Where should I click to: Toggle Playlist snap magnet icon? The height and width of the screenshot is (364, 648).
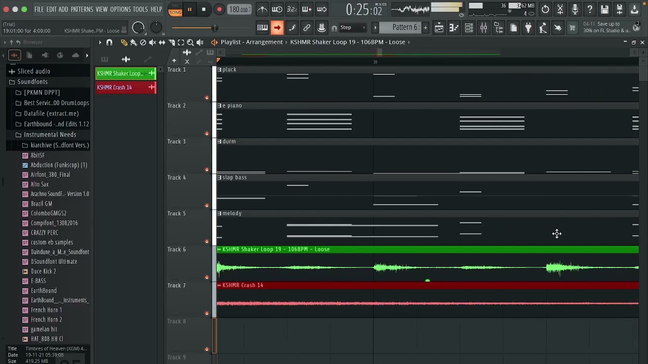[109, 42]
